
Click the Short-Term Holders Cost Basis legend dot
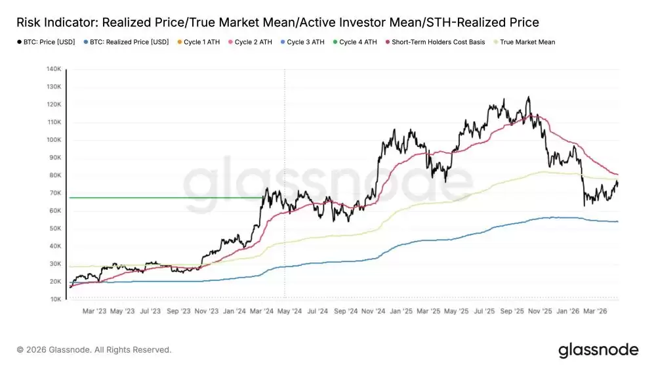coord(388,42)
